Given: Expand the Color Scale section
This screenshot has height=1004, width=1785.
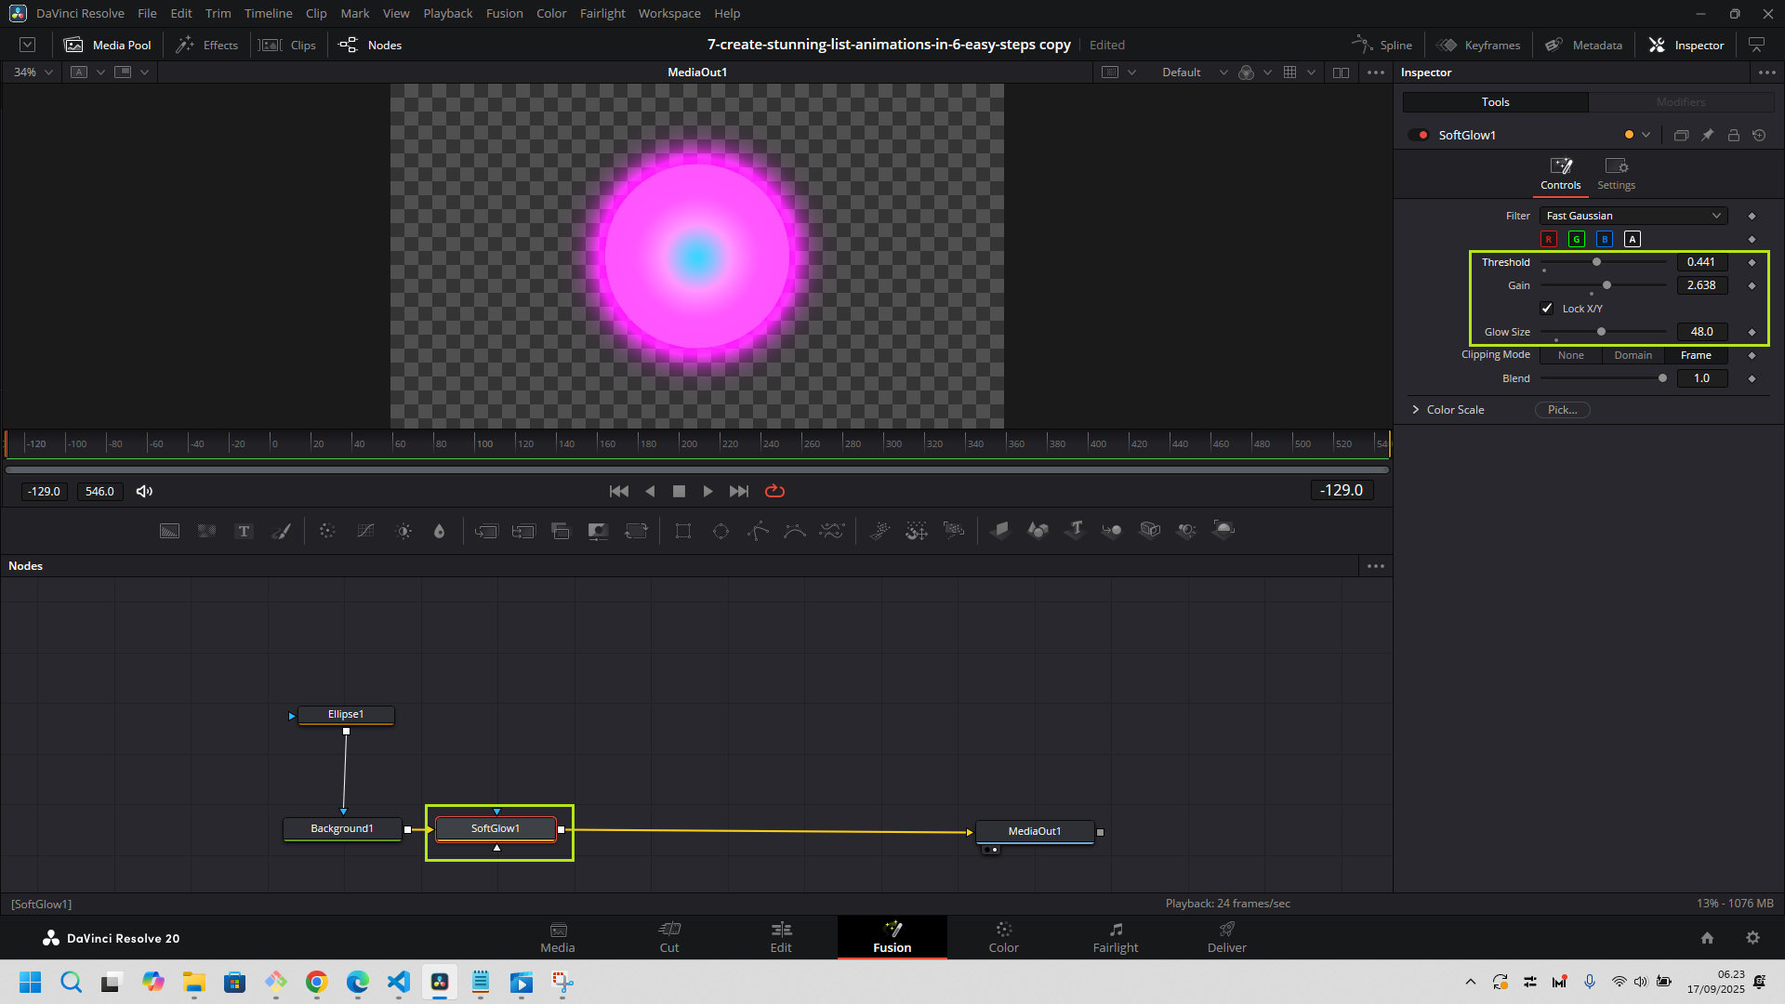Looking at the screenshot, I should click(x=1416, y=410).
